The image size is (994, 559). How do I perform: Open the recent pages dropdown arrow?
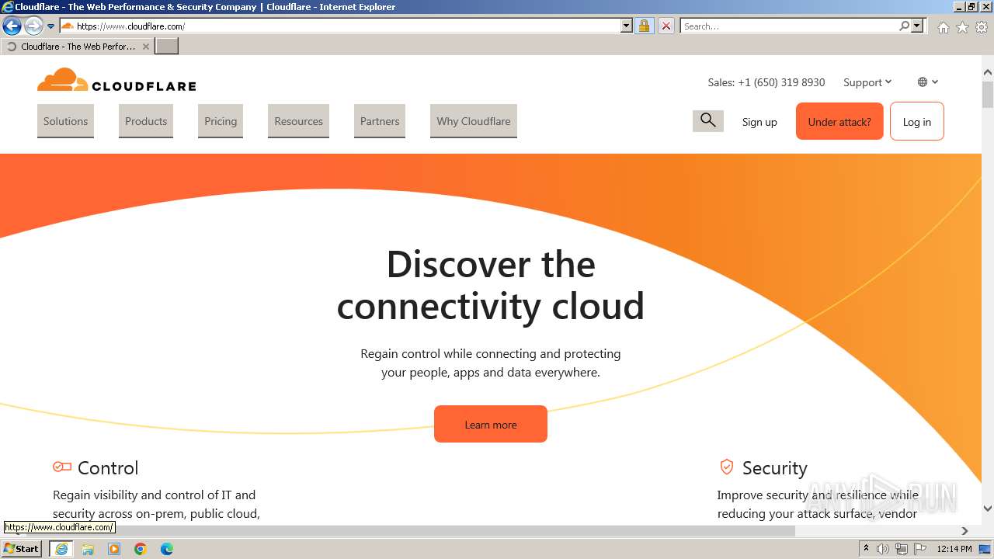(50, 26)
